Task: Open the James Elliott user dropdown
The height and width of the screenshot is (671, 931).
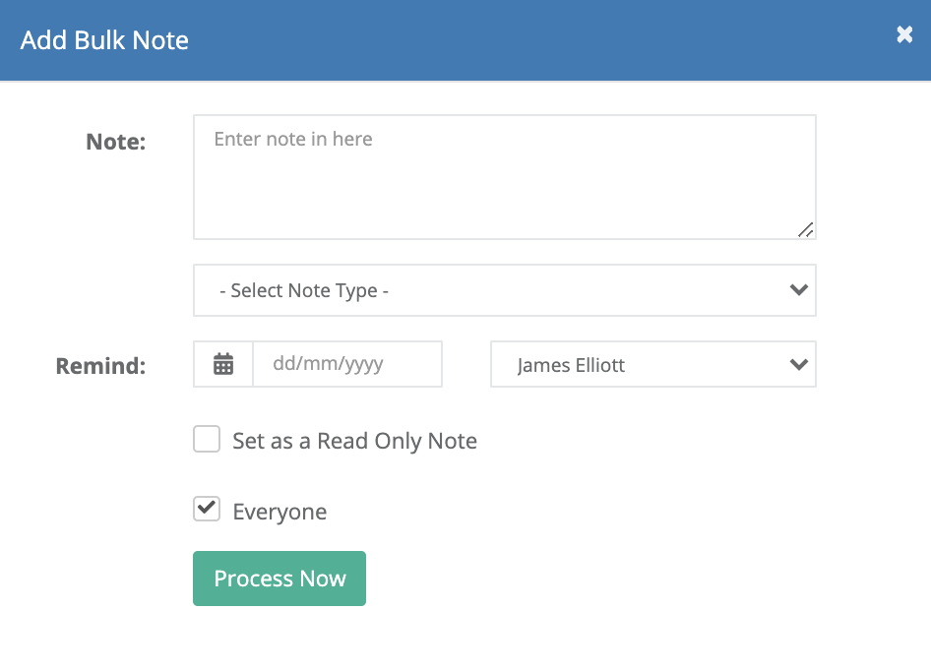Action: coord(653,364)
